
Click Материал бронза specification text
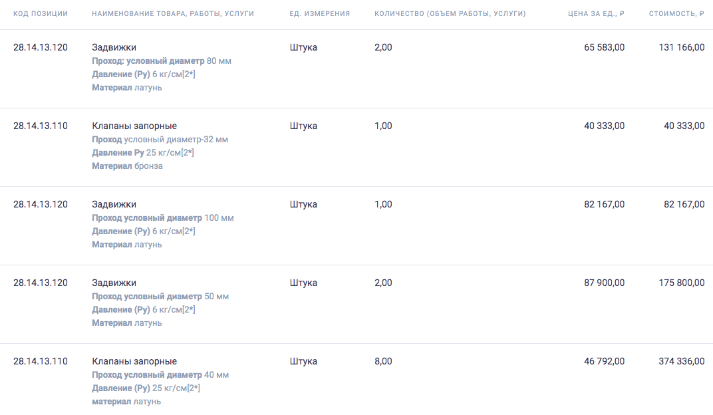[127, 166]
